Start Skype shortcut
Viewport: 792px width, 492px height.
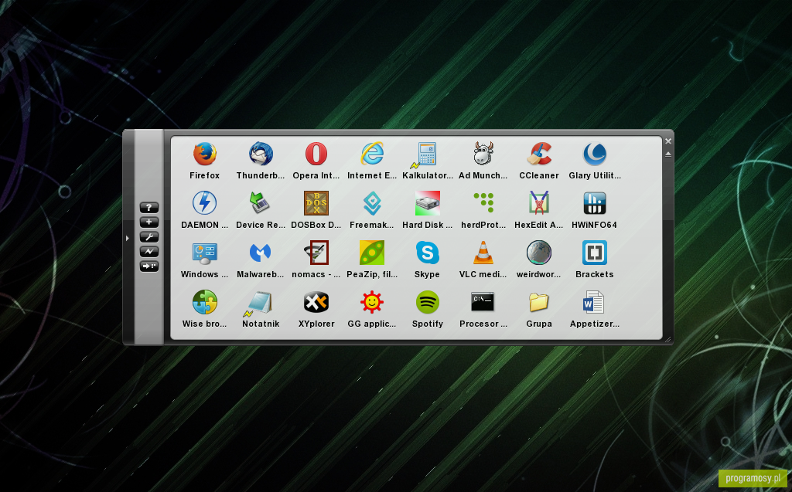(427, 253)
